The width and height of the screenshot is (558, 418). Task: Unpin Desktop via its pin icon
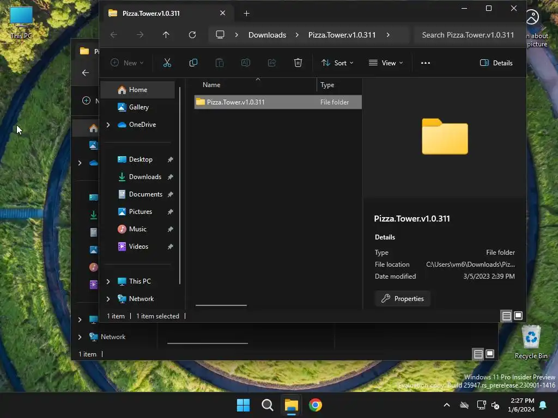pos(170,159)
